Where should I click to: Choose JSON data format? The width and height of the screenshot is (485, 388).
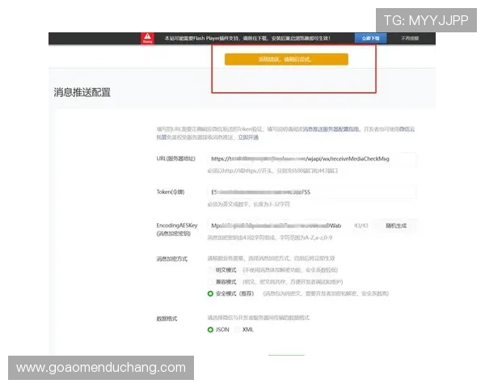point(210,330)
